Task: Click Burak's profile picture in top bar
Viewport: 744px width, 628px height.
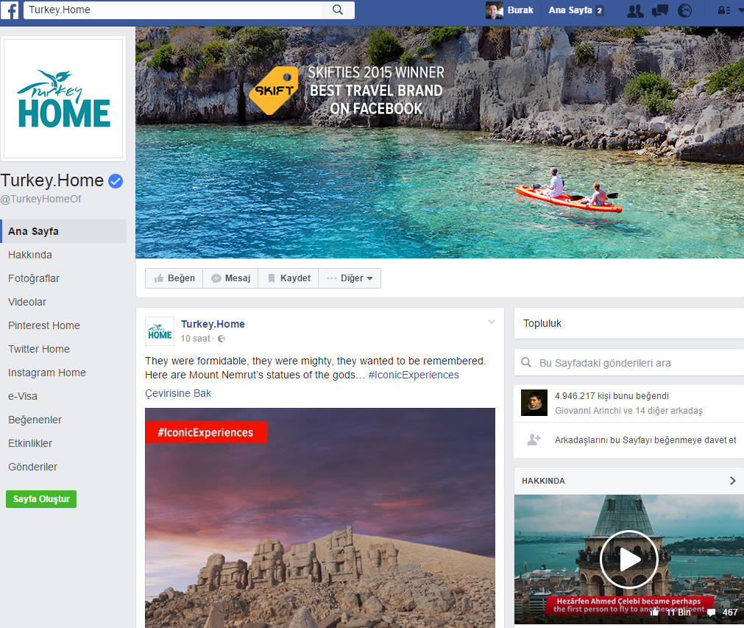Action: tap(495, 10)
